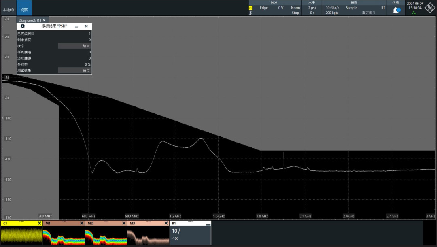Open the 水平 horizontal settings header

click(x=312, y=2)
